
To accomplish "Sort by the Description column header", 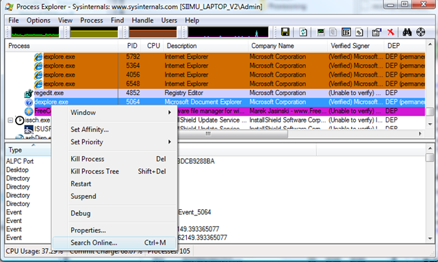I will point(205,46).
